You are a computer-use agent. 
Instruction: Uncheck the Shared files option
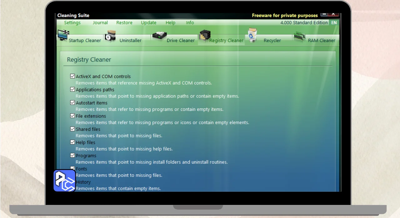pos(72,129)
